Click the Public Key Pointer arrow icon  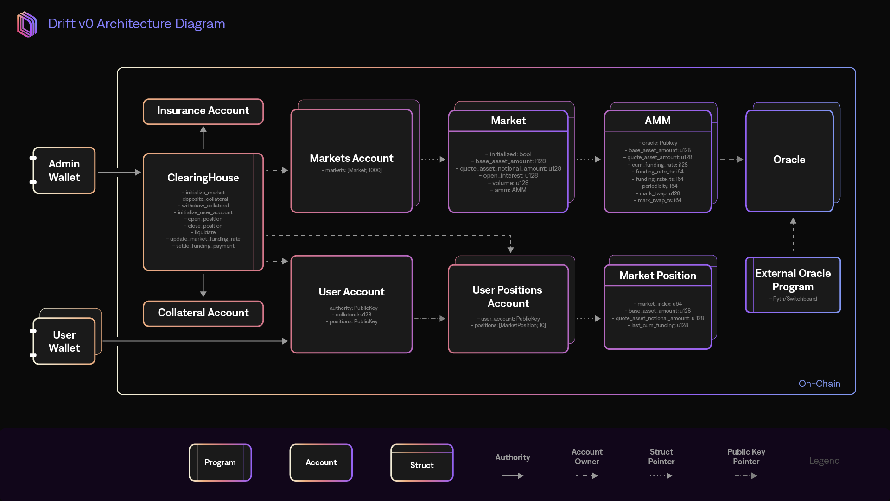[746, 475]
